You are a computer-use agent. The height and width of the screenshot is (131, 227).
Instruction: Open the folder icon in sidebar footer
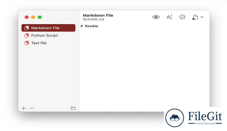click(x=73, y=108)
